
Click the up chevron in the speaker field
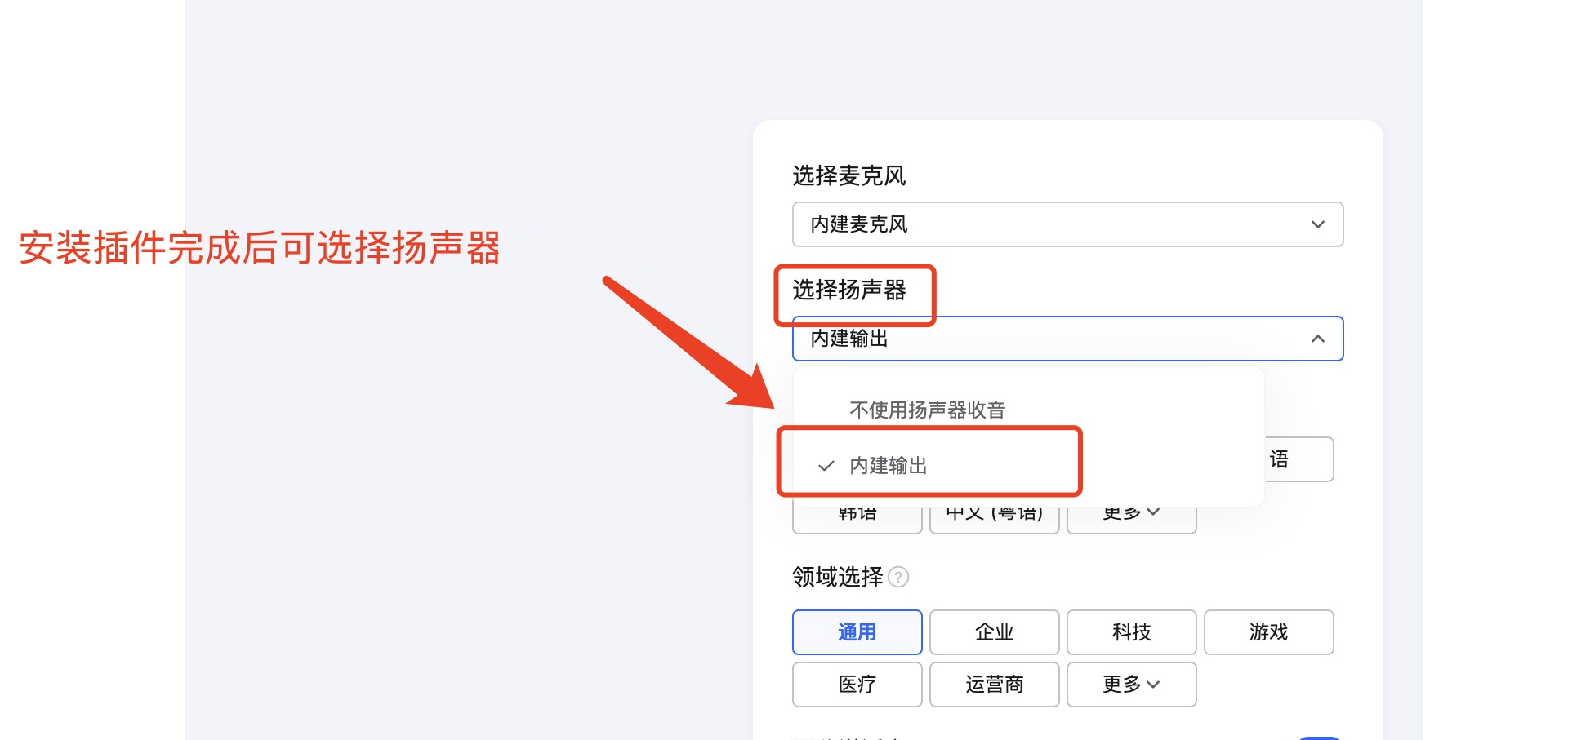tap(1317, 339)
